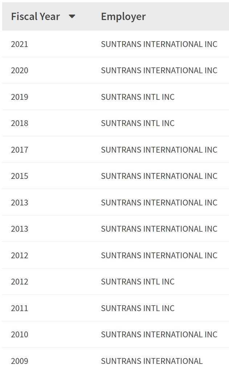Click SUNTRANS INTL INC in the 2019 row
229x369 pixels.
138,97
